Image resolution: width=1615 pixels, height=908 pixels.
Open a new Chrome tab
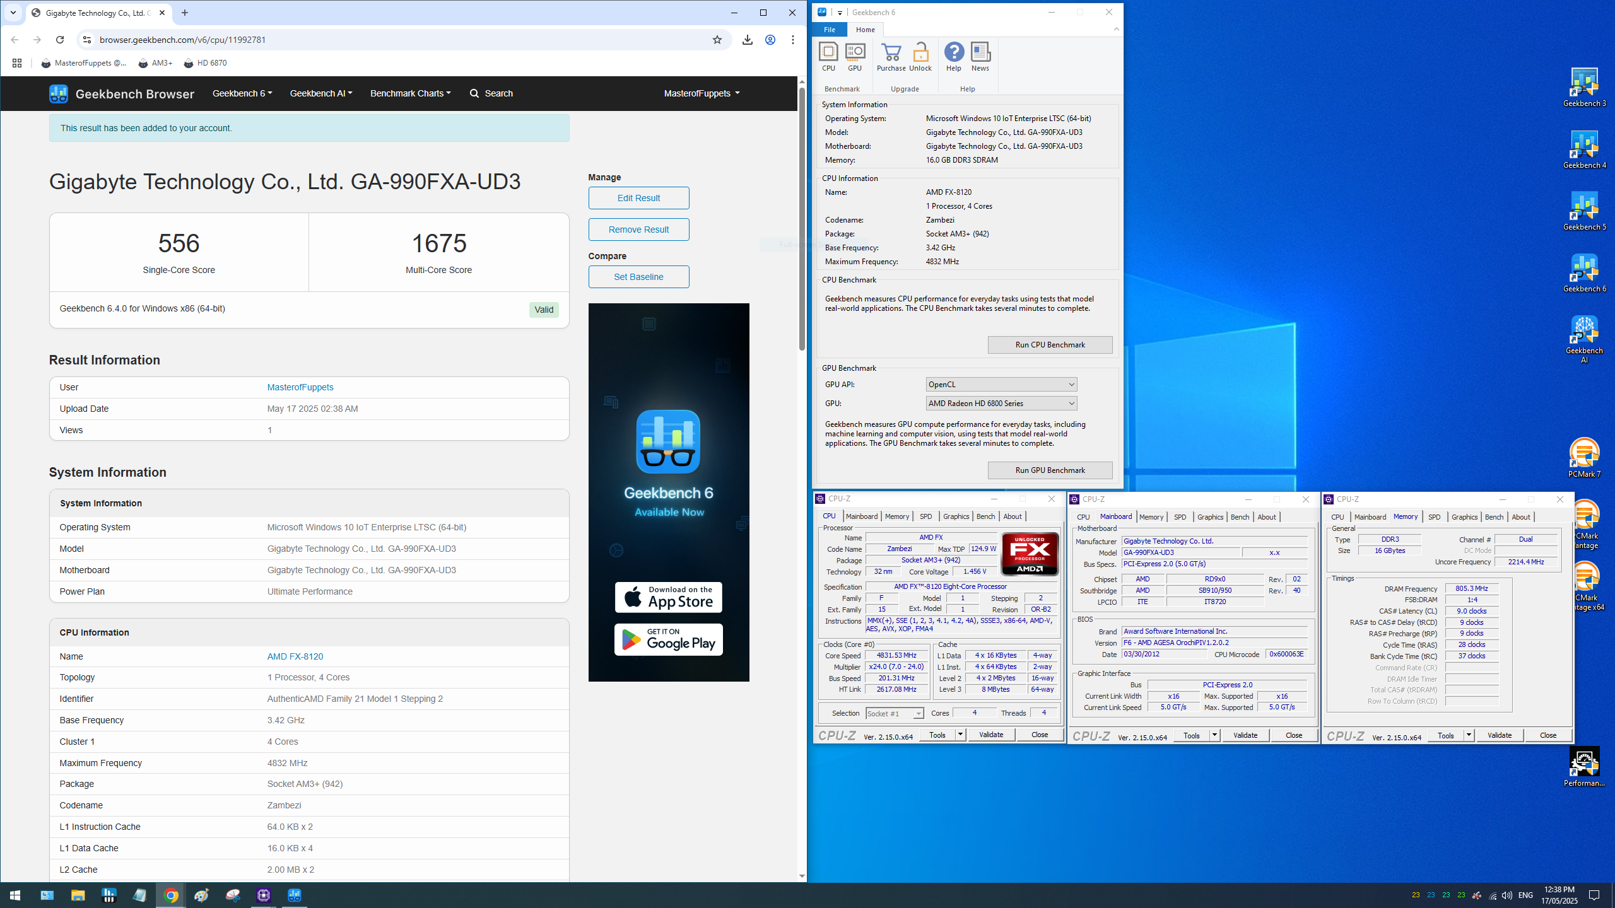185,13
